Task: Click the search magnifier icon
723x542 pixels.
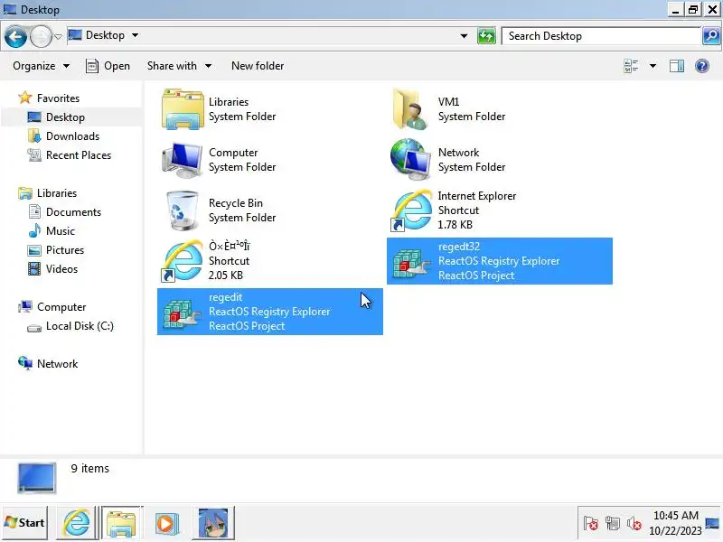Action: (711, 36)
